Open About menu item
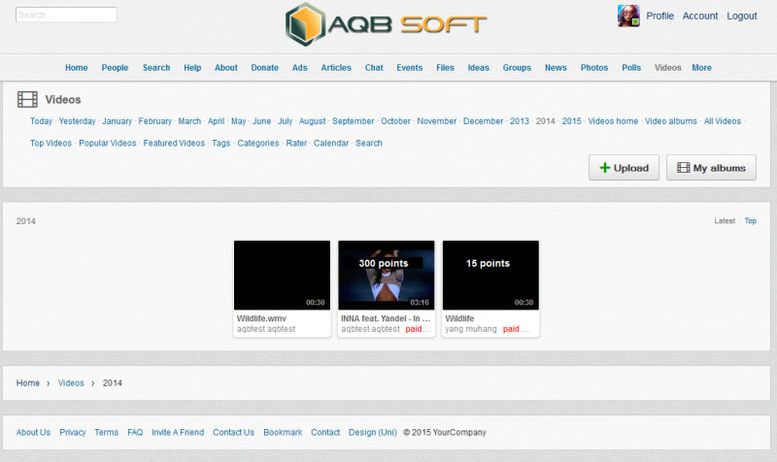The image size is (777, 462). click(226, 68)
